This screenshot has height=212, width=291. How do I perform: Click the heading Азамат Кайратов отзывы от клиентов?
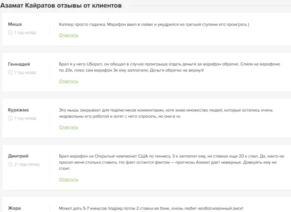coord(61,5)
